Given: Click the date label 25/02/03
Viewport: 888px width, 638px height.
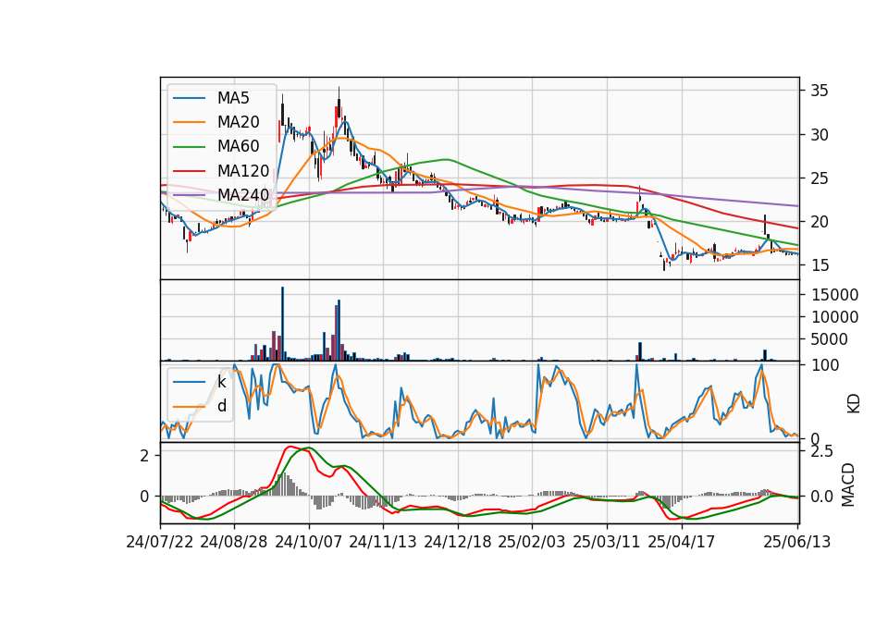Looking at the screenshot, I should click(532, 542).
